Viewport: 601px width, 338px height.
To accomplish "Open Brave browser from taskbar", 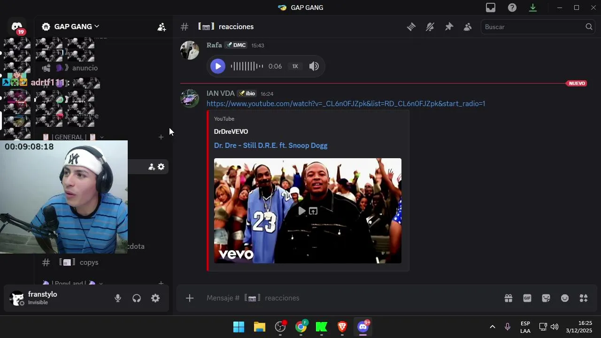I will pos(342,327).
